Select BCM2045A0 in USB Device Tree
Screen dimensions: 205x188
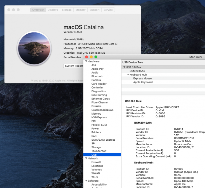click(x=137, y=71)
